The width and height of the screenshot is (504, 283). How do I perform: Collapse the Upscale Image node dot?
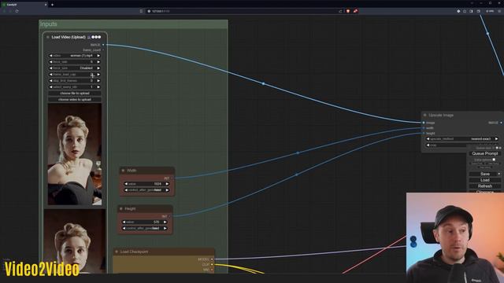coord(425,115)
